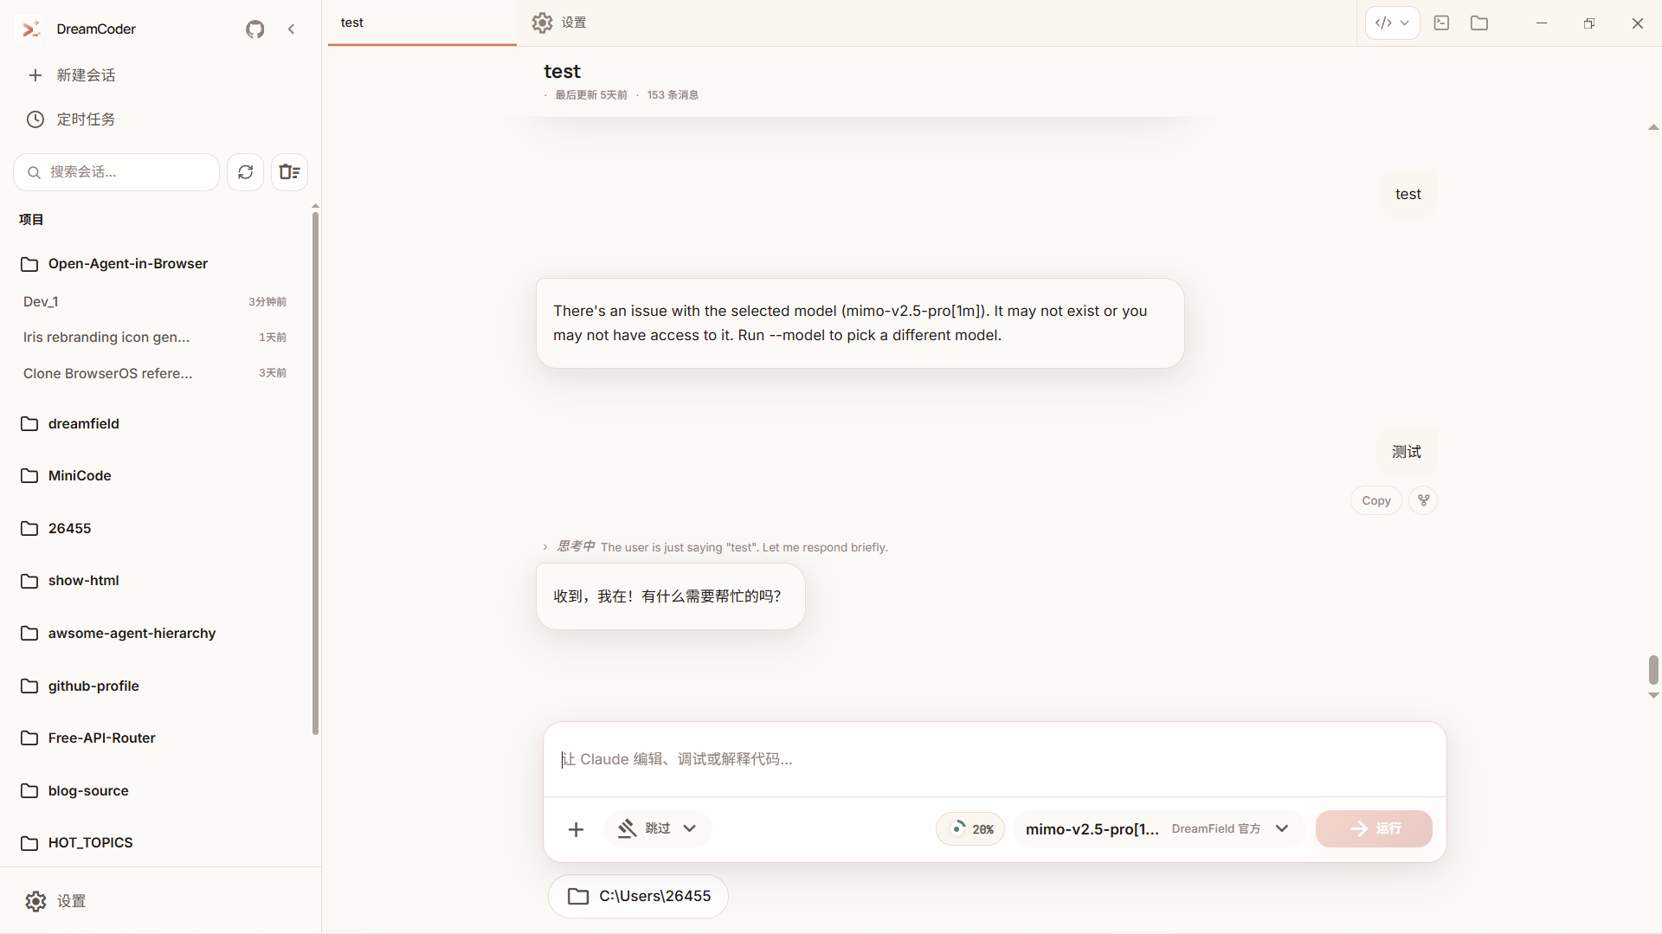This screenshot has height=934, width=1662.
Task: Click the refresh conversations icon
Action: 246,172
